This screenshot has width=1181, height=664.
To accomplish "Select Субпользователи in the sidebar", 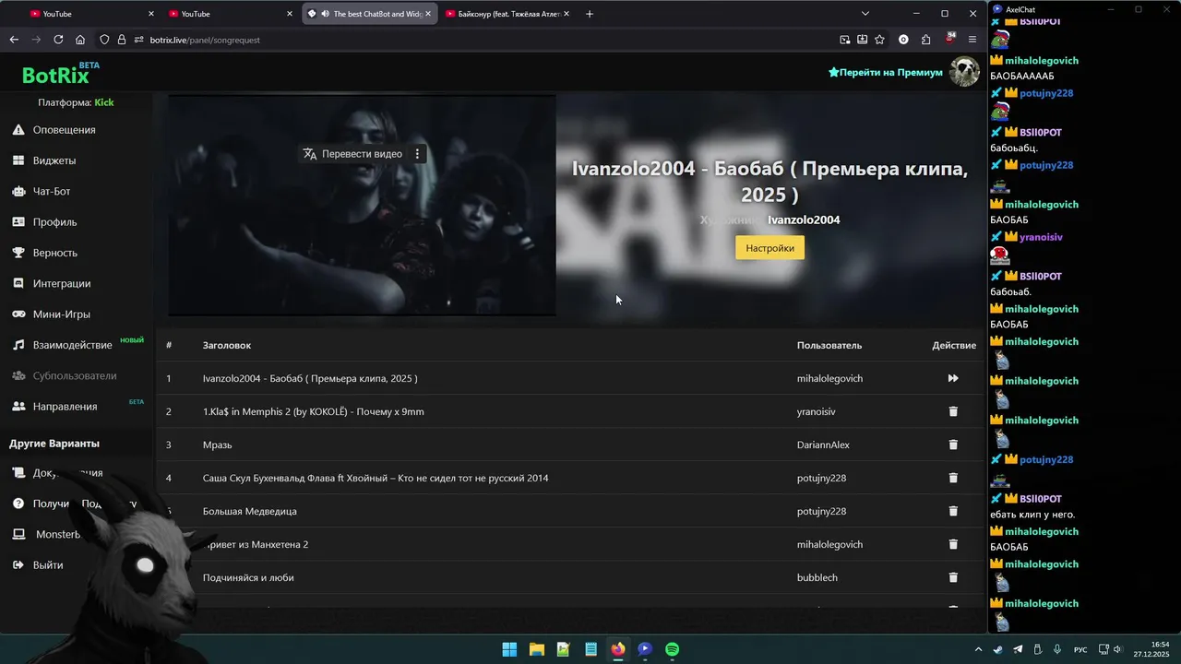I will tap(77, 375).
